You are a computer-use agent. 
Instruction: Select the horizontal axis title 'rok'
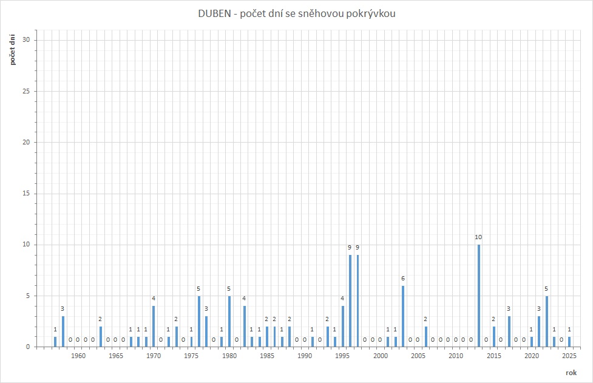(x=571, y=373)
